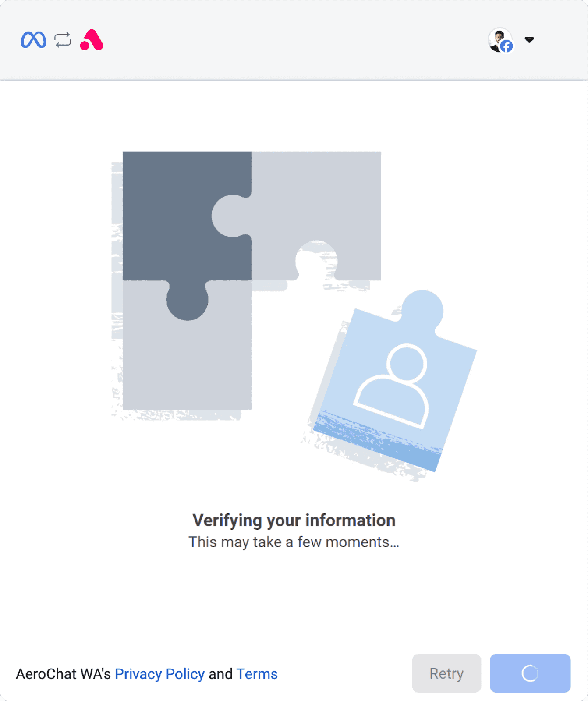The image size is (588, 701).
Task: Click the empty puzzle slot notch
Action: 316,259
